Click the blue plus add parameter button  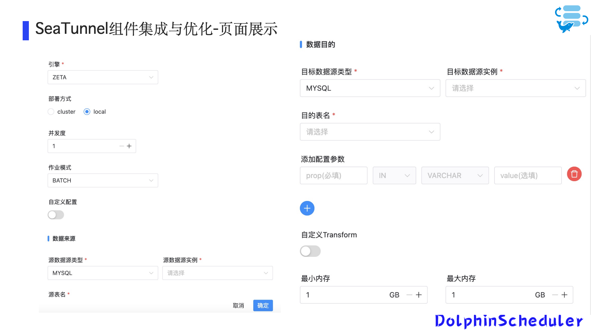click(x=307, y=208)
